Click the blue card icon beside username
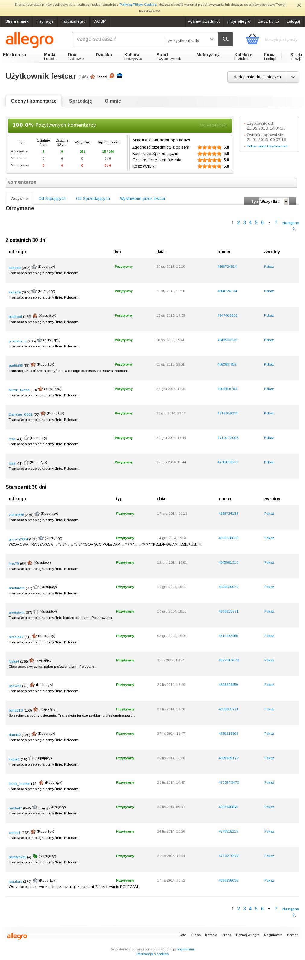Image resolution: width=305 pixels, height=960 pixels. tap(119, 76)
